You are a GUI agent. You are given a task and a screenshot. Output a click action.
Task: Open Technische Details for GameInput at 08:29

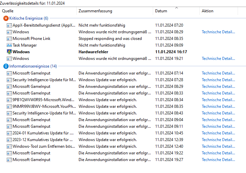[x=218, y=86]
